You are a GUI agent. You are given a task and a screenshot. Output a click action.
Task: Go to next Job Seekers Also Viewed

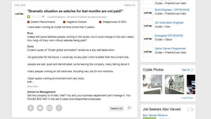tap(192, 110)
